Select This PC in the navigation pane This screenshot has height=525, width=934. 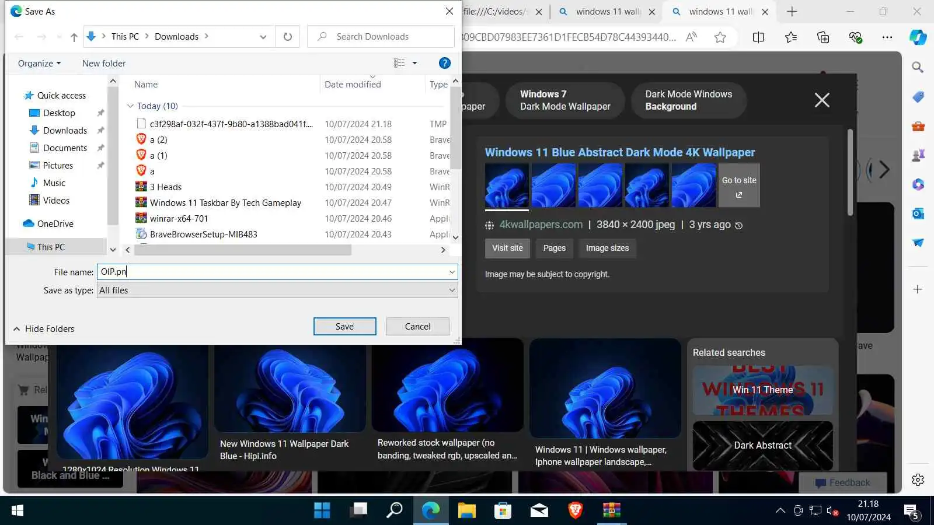(51, 247)
